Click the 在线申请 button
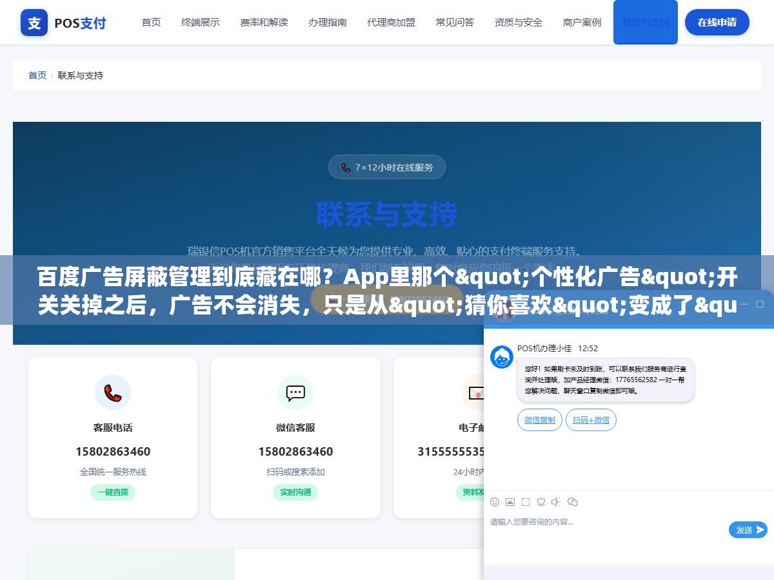This screenshot has height=580, width=774. click(x=717, y=22)
